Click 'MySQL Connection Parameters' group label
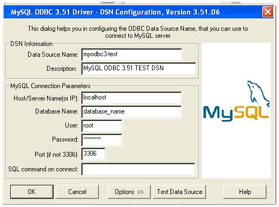 50,86
